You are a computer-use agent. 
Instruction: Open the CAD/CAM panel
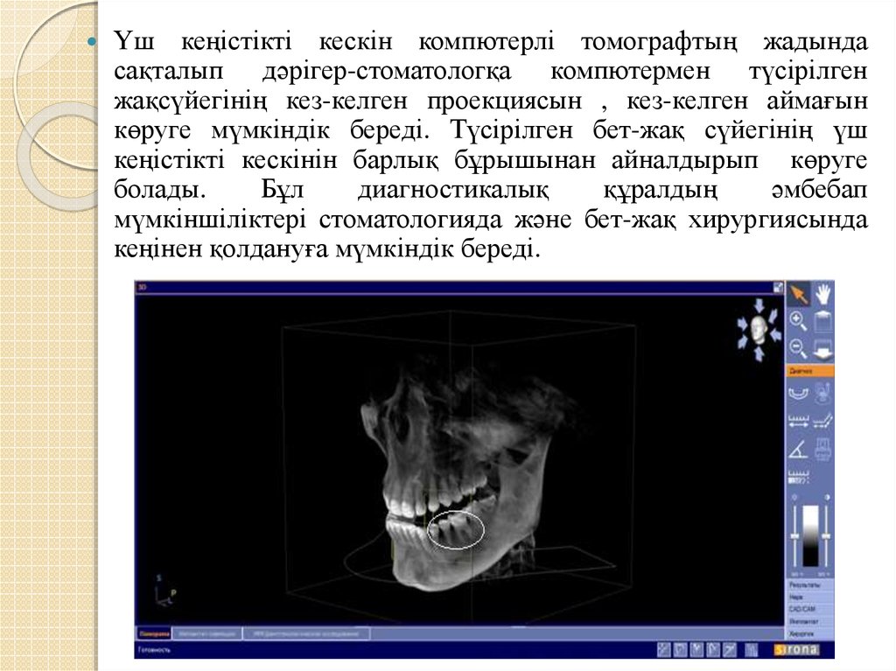click(x=810, y=609)
